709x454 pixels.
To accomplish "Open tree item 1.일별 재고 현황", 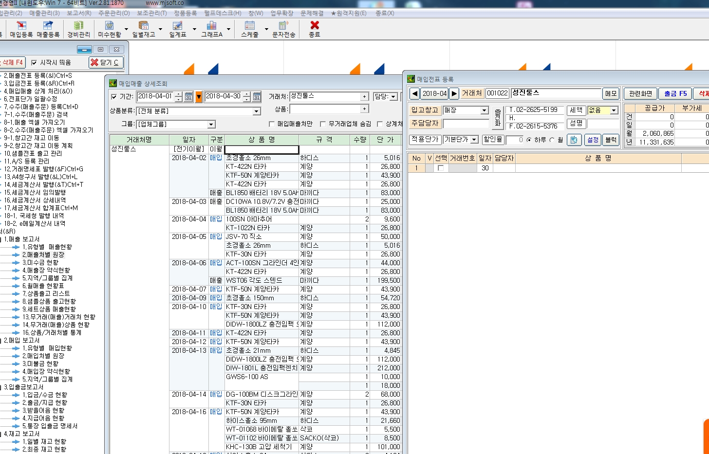I will pos(44,441).
